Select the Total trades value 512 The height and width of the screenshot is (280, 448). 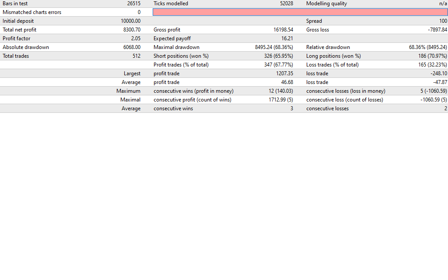click(136, 56)
